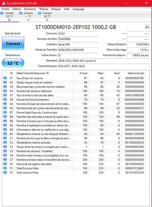Click the Correct health status button
The height and width of the screenshot is (207, 152).
tap(13, 43)
